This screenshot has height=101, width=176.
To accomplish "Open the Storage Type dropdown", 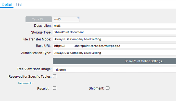I will pos(114,32).
